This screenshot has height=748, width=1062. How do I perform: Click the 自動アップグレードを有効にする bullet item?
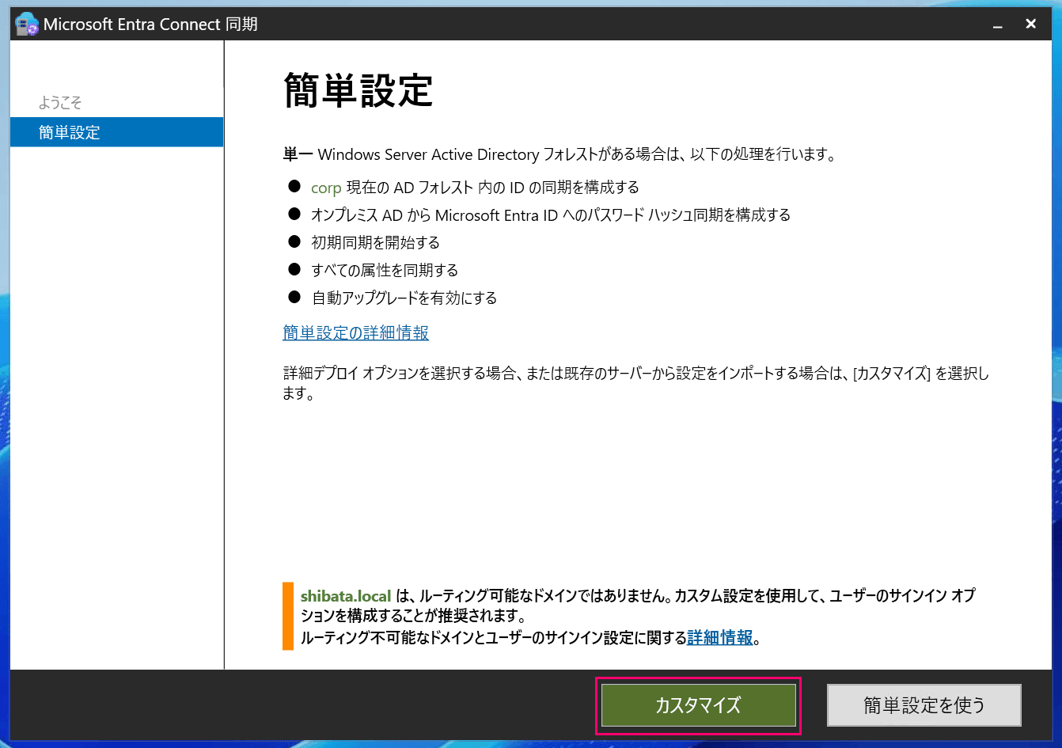(x=404, y=298)
